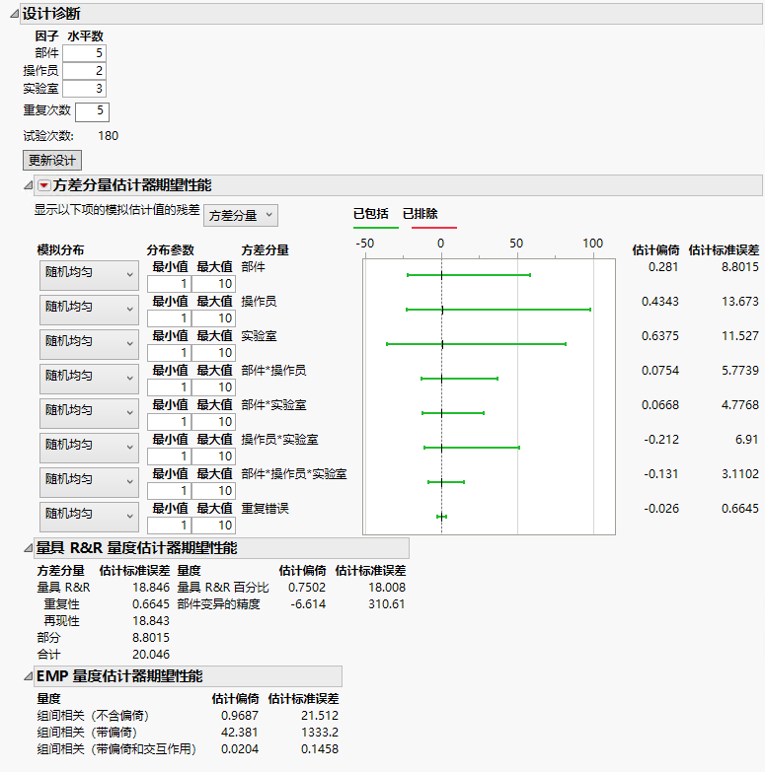Select 组间相关 (带偏倚和交互作用) row label
The width and height of the screenshot is (765, 772).
(x=116, y=749)
